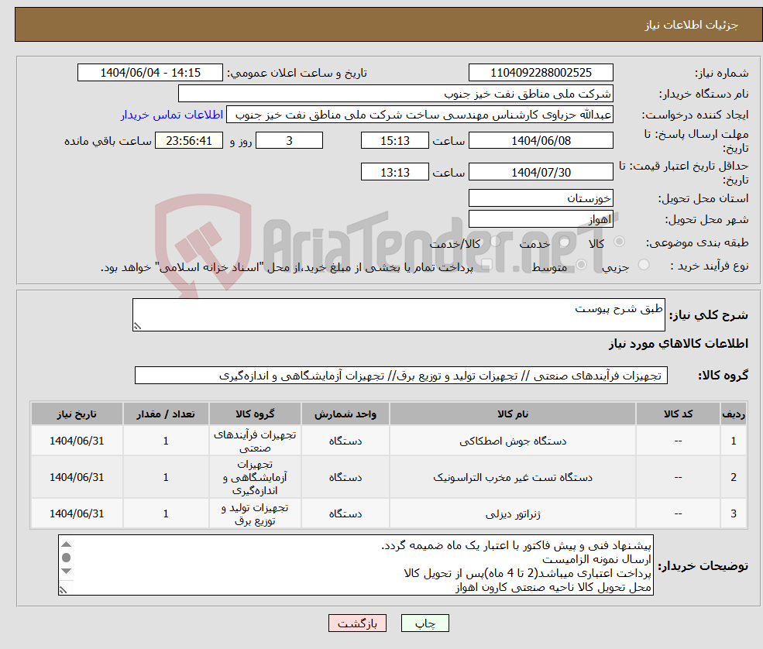Click the buyer notes scroll up arrow
763x649 pixels.
click(67, 544)
